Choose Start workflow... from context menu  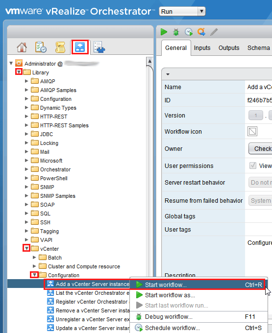tap(198, 285)
